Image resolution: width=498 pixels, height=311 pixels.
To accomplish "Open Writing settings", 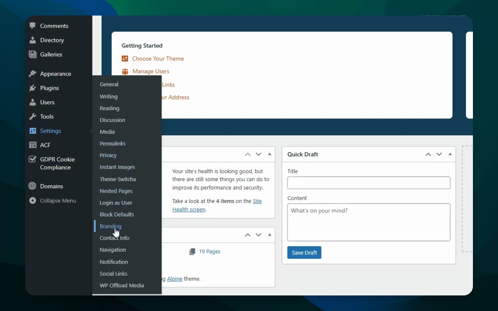I will click(x=109, y=96).
